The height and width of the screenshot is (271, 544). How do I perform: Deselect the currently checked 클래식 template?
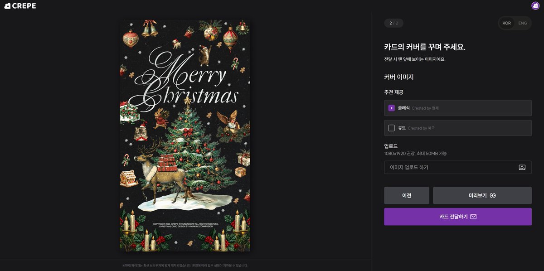pyautogui.click(x=391, y=108)
